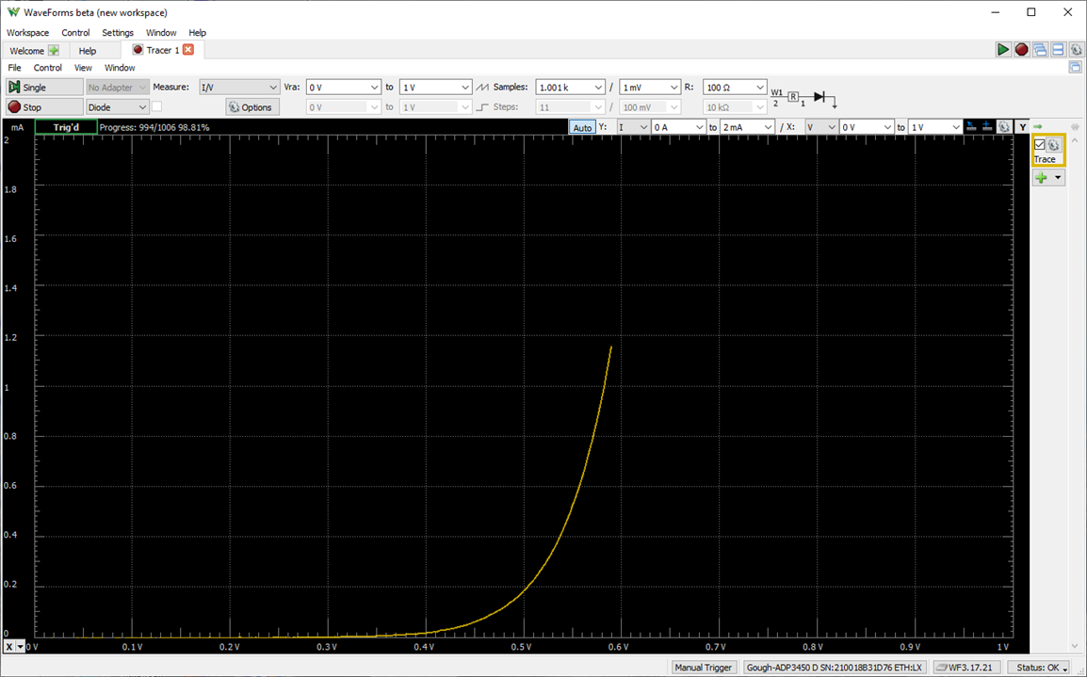Open the Vra end 1 V dropdown
This screenshot has height=677, width=1087.
click(x=435, y=88)
